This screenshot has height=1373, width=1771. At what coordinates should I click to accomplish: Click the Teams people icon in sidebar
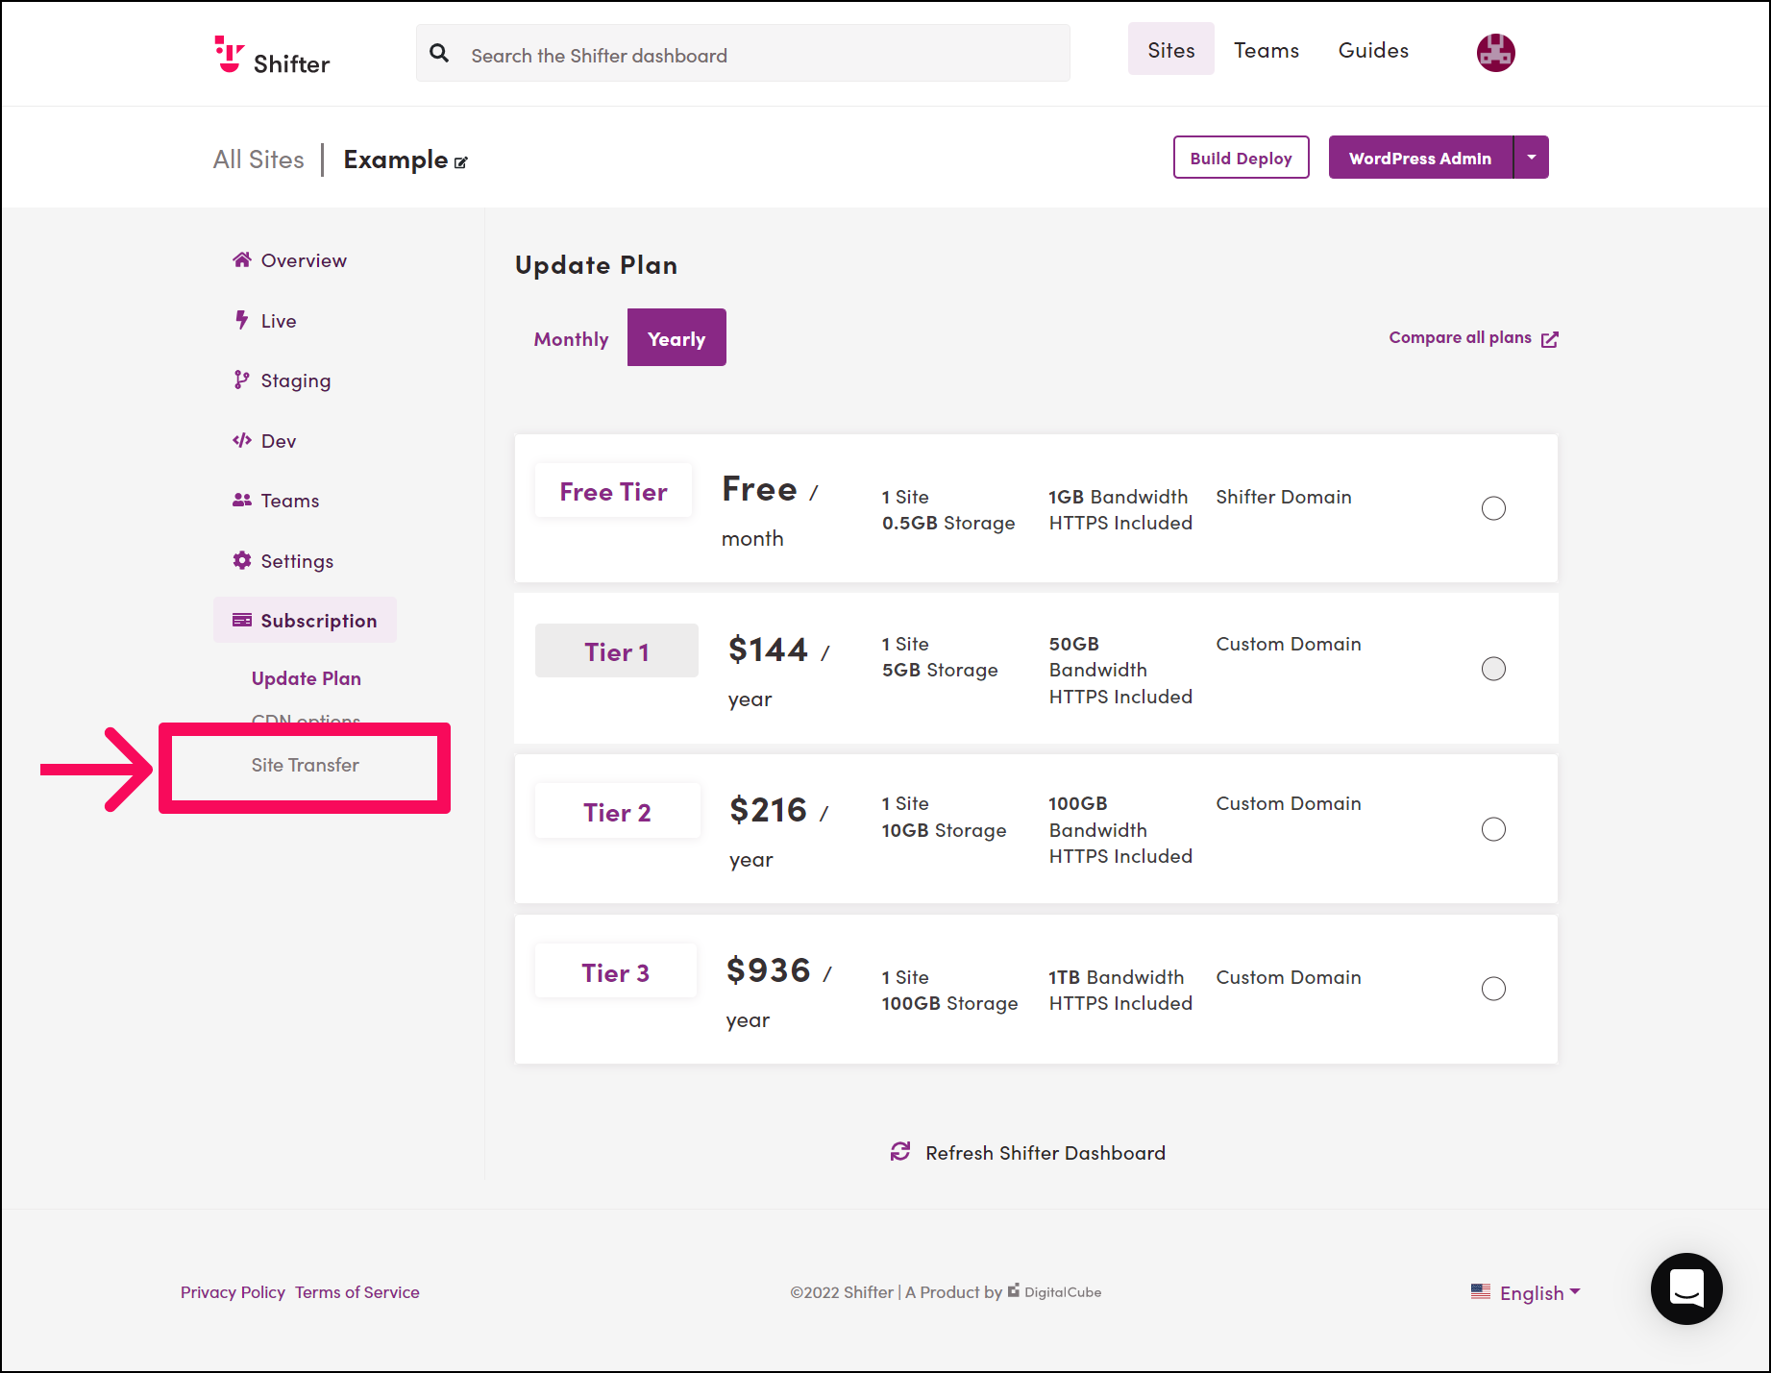point(242,500)
